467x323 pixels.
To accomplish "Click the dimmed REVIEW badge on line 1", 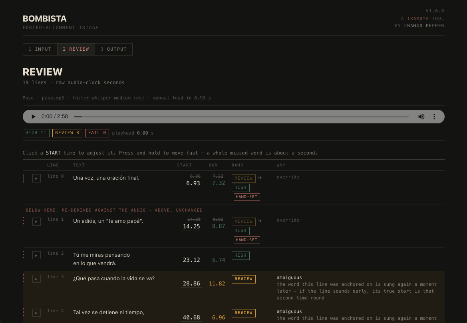I will tap(244, 222).
